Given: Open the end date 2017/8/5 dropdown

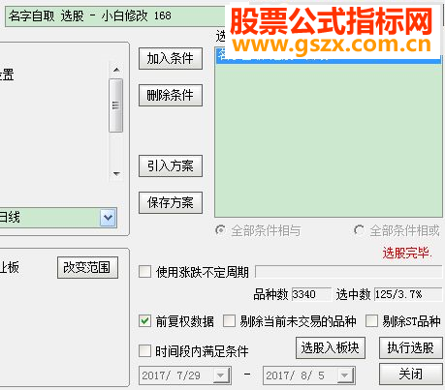Looking at the screenshot, I should coord(345,375).
